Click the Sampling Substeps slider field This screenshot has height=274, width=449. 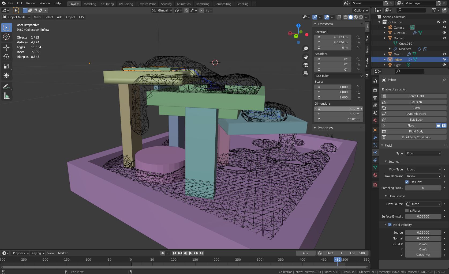(x=423, y=188)
